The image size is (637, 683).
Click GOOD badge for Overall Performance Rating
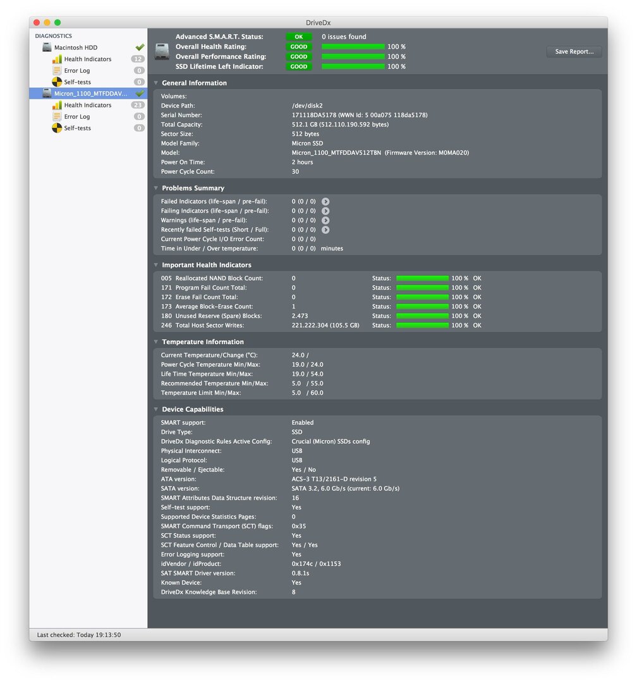(x=299, y=57)
